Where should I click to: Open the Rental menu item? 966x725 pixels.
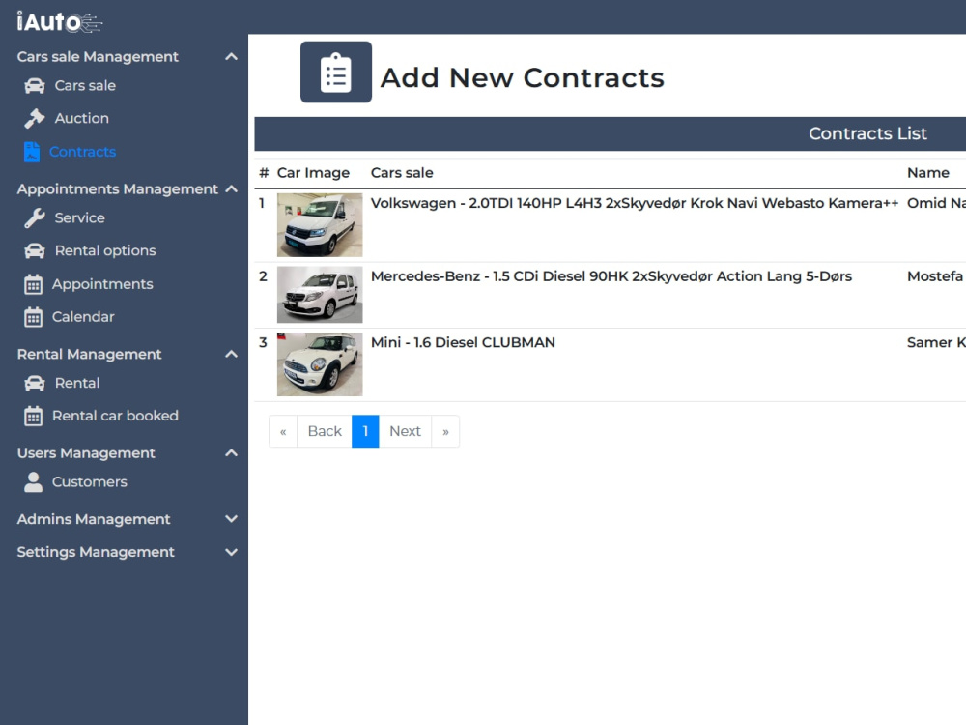(77, 384)
